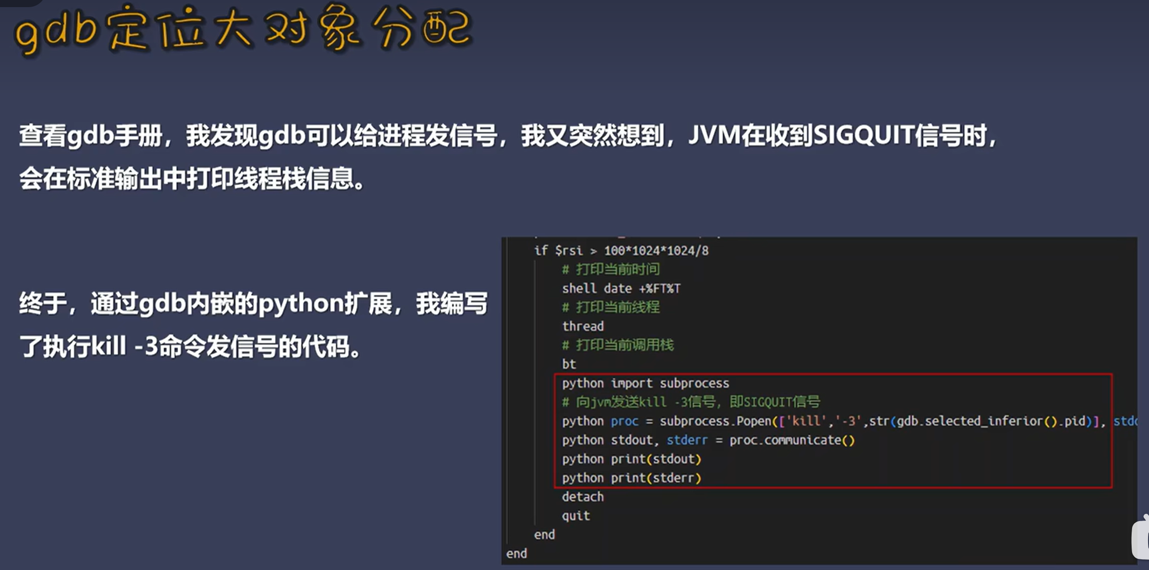This screenshot has height=570, width=1149.
Task: Click 'python import subprocess' line
Action: [x=645, y=384]
